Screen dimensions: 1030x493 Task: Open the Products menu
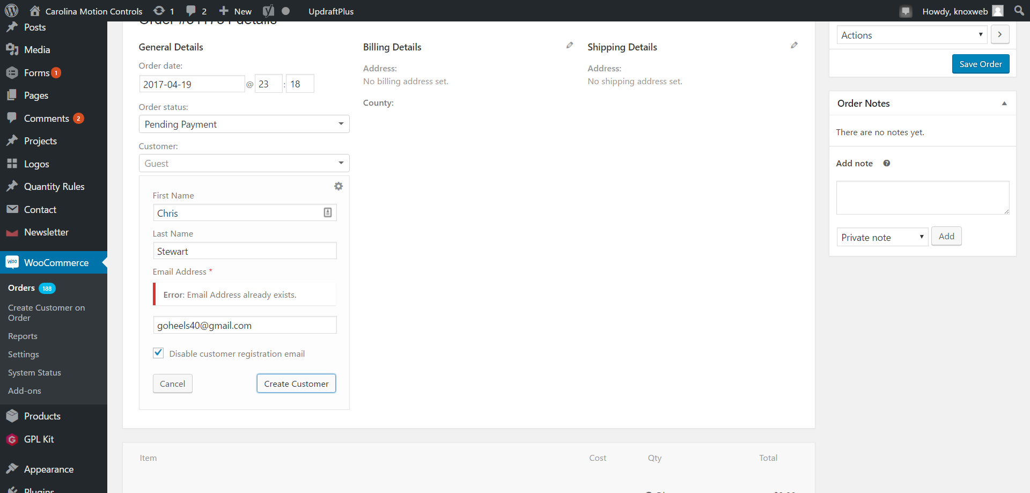tap(42, 416)
